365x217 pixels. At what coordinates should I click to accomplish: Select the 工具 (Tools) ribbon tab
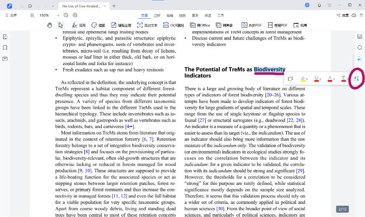(220, 15)
